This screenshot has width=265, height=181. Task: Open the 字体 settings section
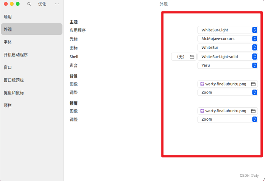(8, 42)
